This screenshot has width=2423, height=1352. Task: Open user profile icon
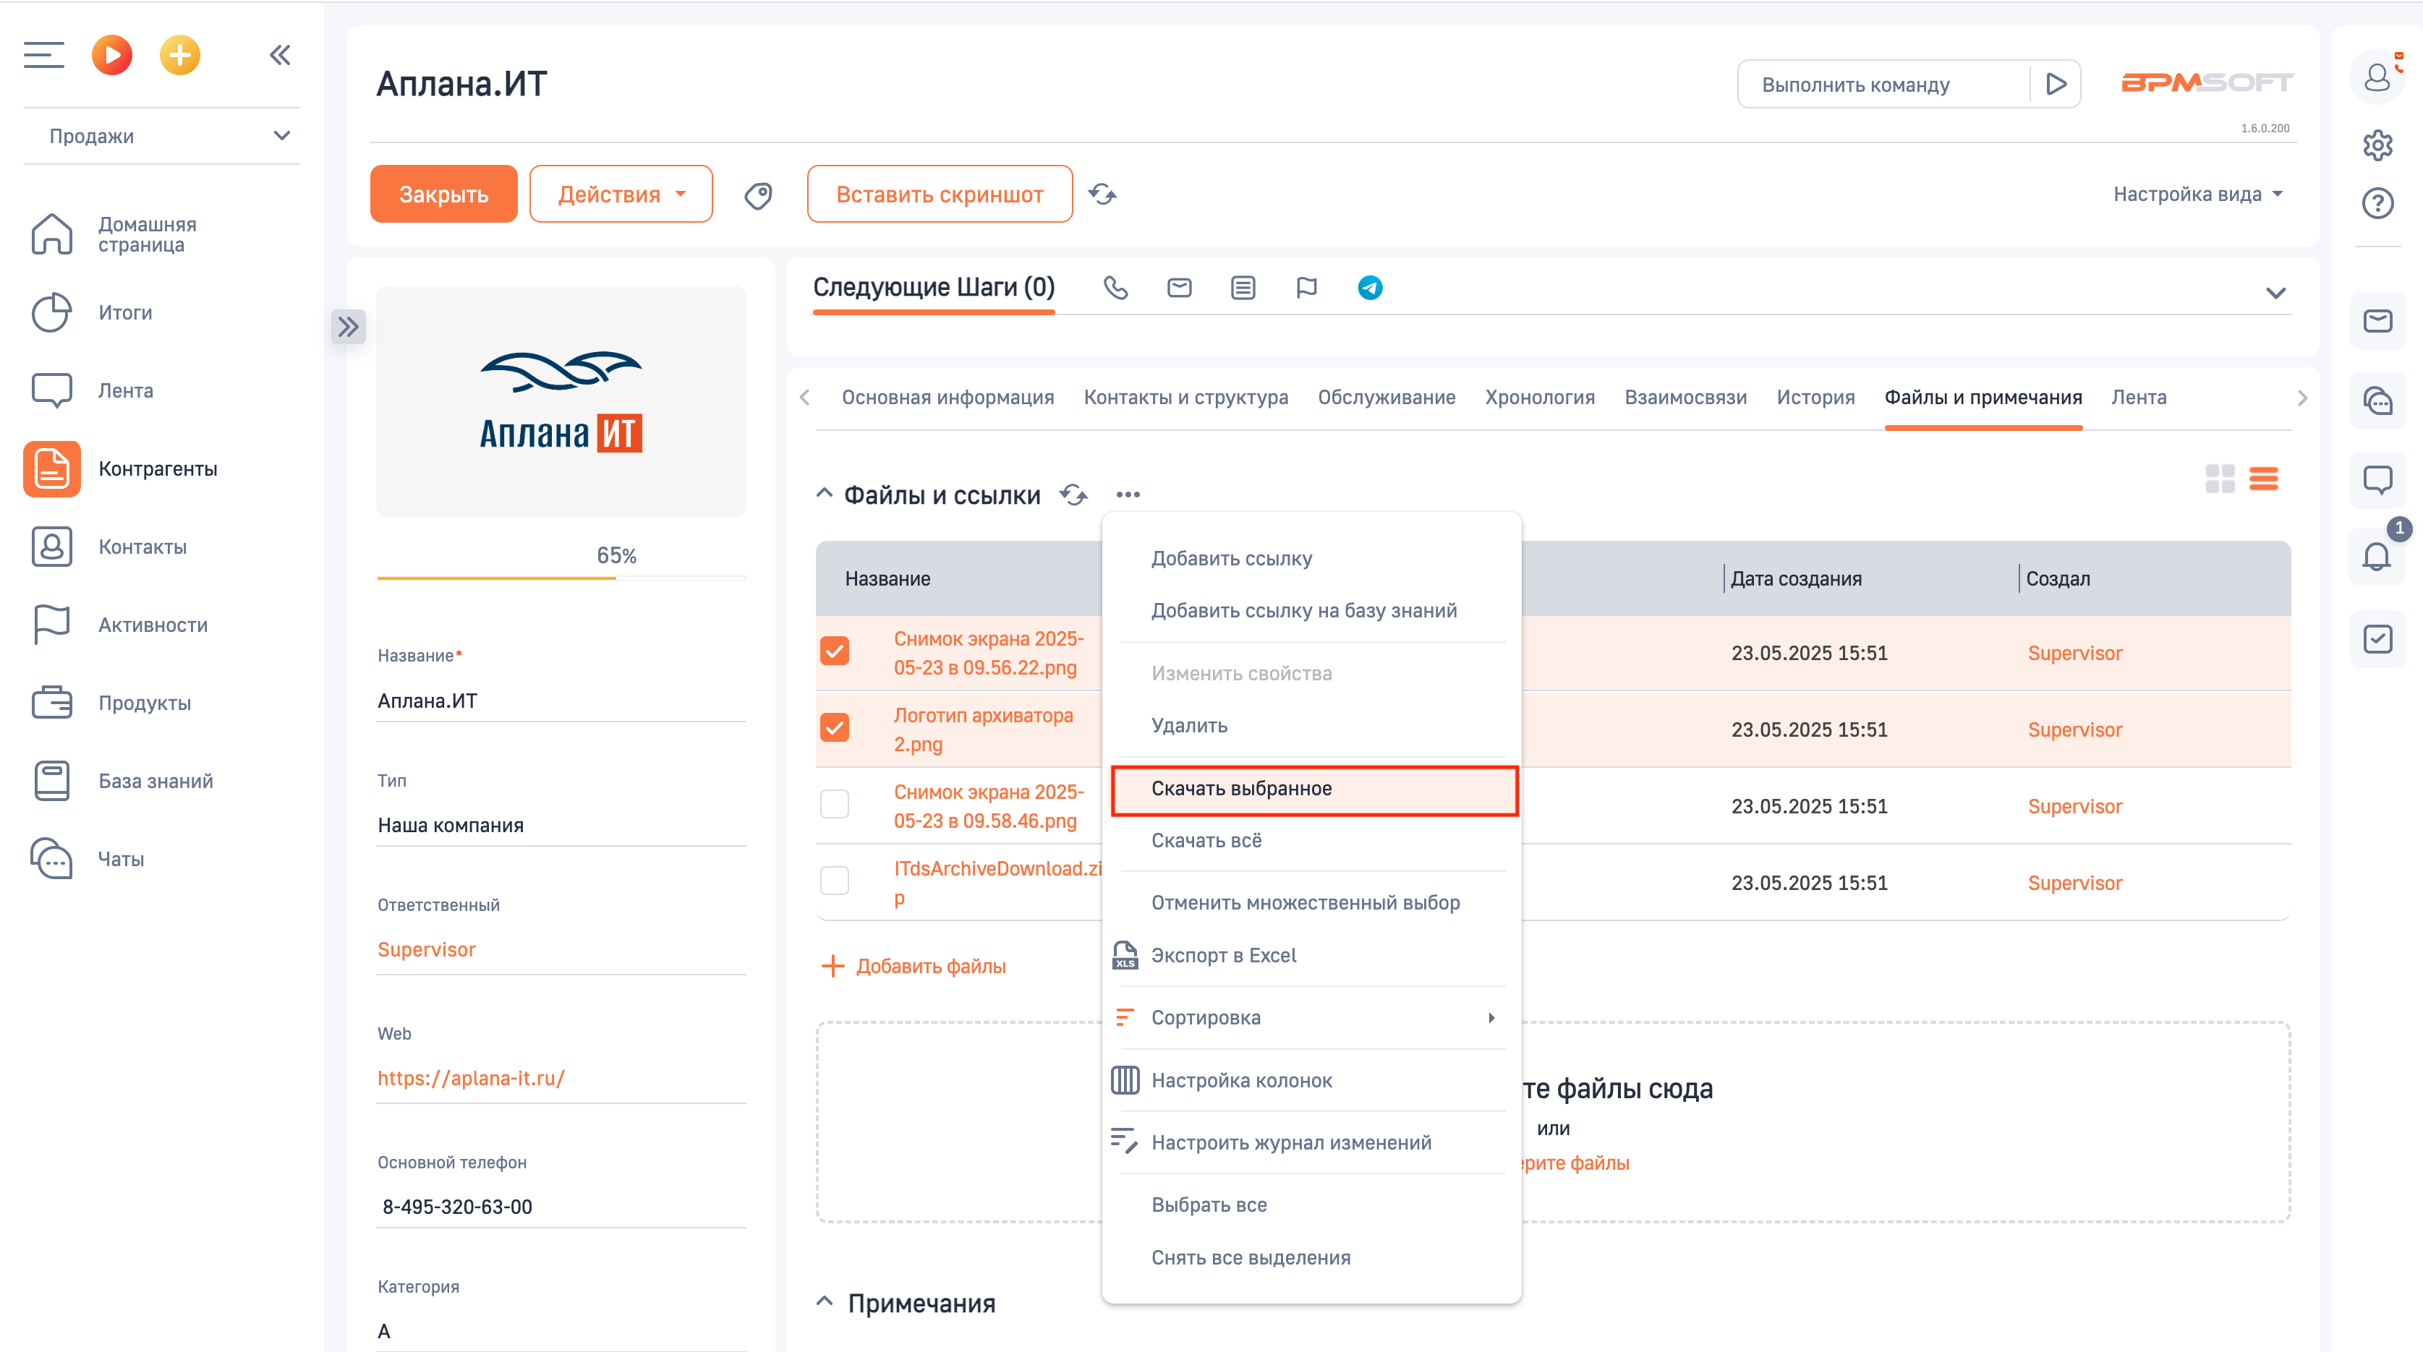click(2377, 77)
